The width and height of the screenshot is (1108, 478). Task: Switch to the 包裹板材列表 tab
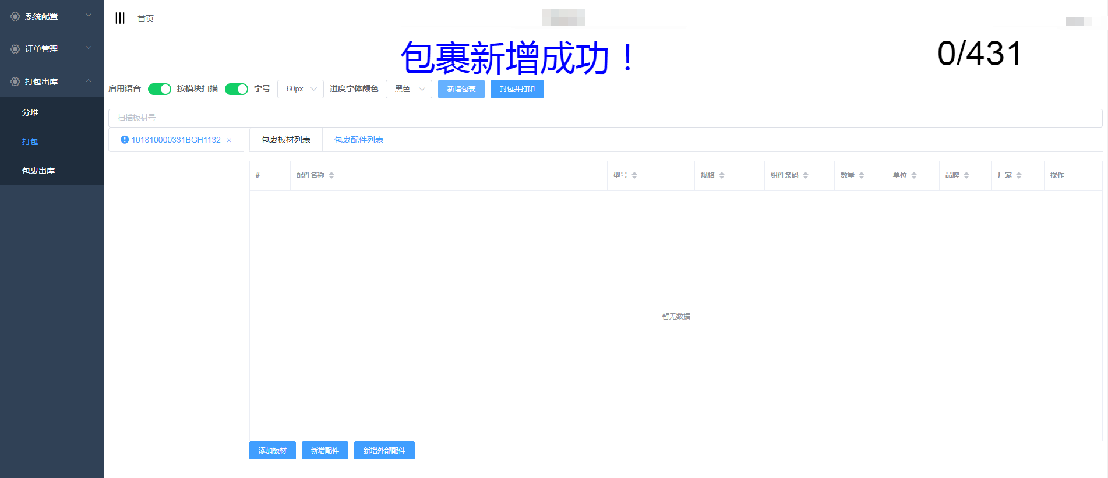[286, 140]
